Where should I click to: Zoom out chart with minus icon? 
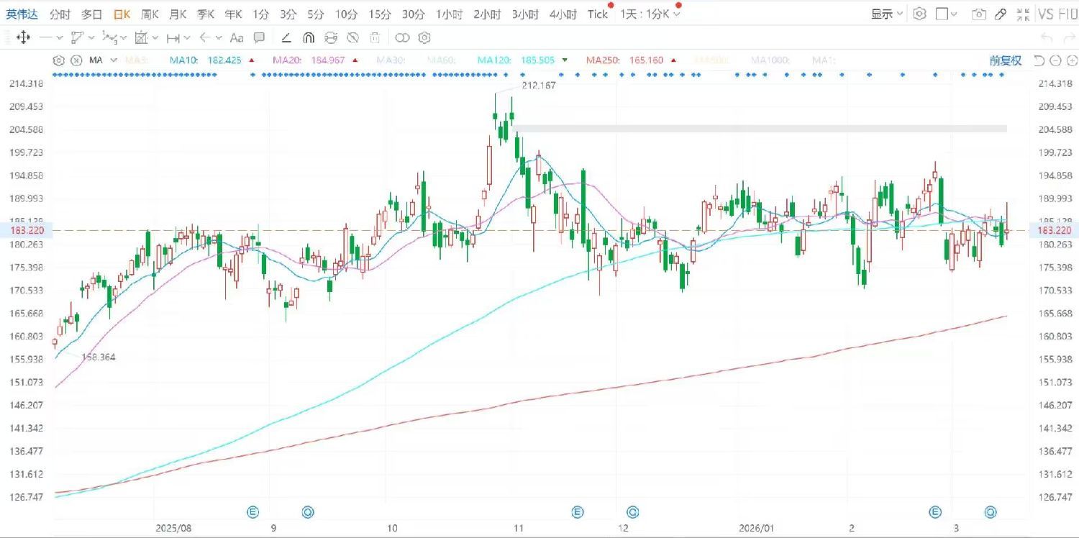[1055, 60]
